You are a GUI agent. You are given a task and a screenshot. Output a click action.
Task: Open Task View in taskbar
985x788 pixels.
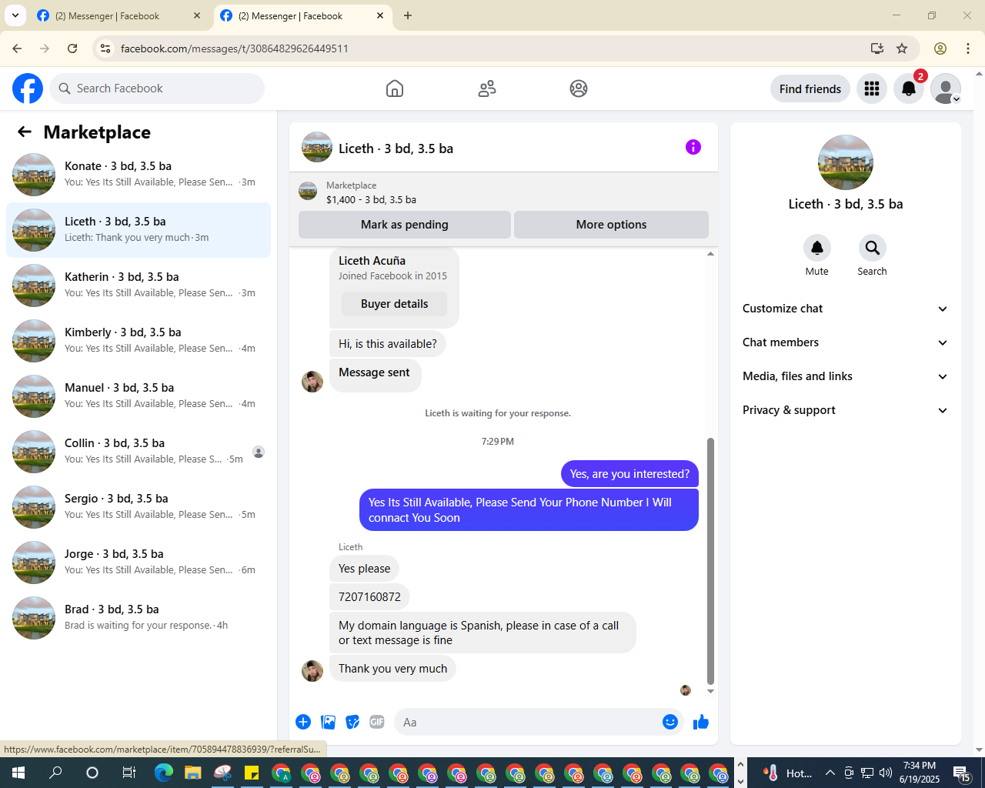click(x=129, y=773)
